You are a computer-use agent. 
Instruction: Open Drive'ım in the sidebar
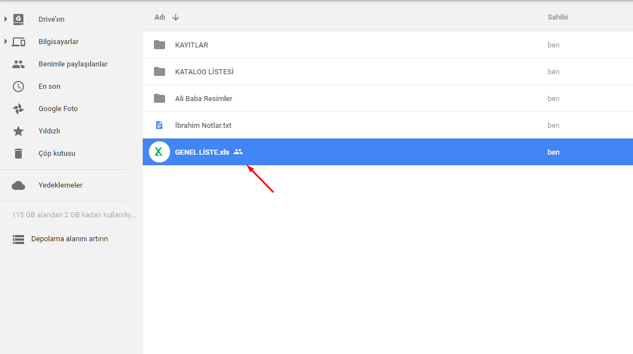click(x=51, y=20)
